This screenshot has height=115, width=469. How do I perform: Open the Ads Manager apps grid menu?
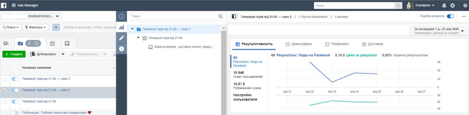pos(14,5)
